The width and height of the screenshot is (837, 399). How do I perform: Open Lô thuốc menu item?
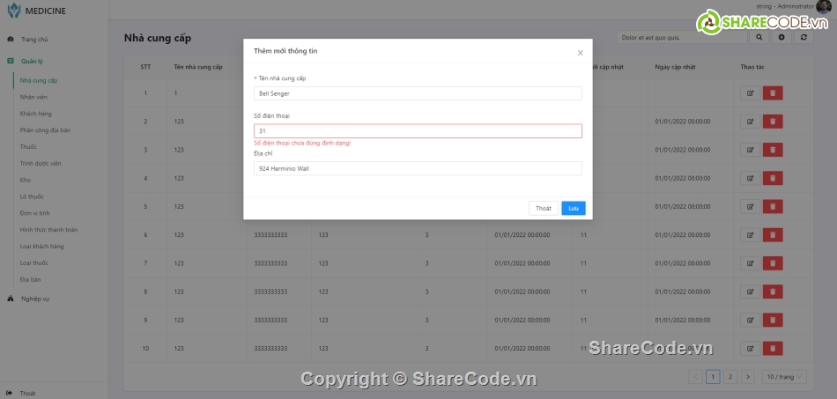coord(32,196)
